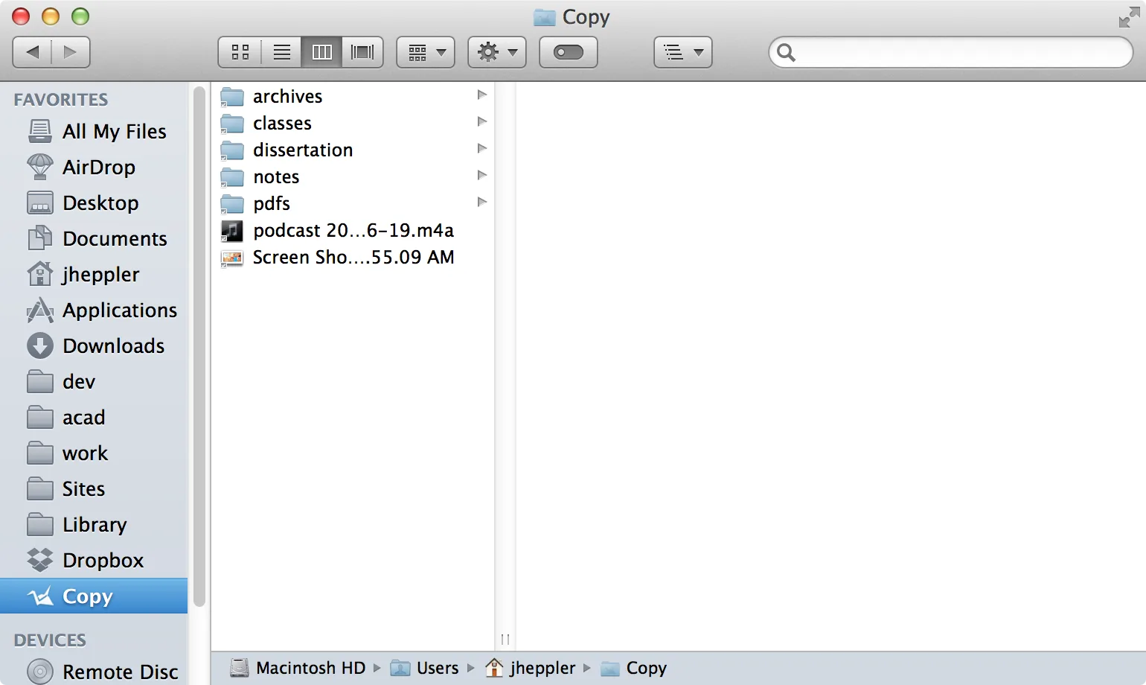The image size is (1146, 685).
Task: Click the search field
Action: 951,52
